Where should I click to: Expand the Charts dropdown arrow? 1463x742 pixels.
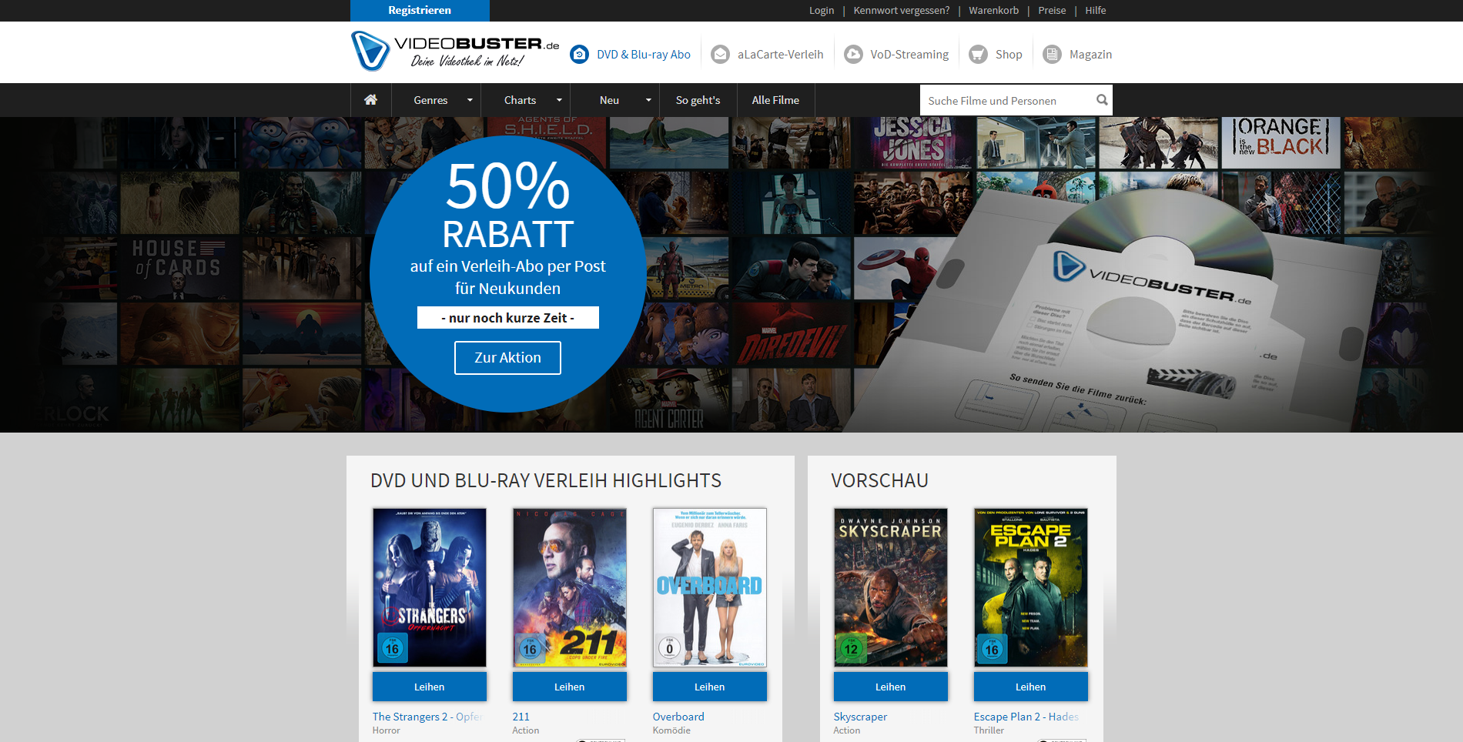click(559, 100)
